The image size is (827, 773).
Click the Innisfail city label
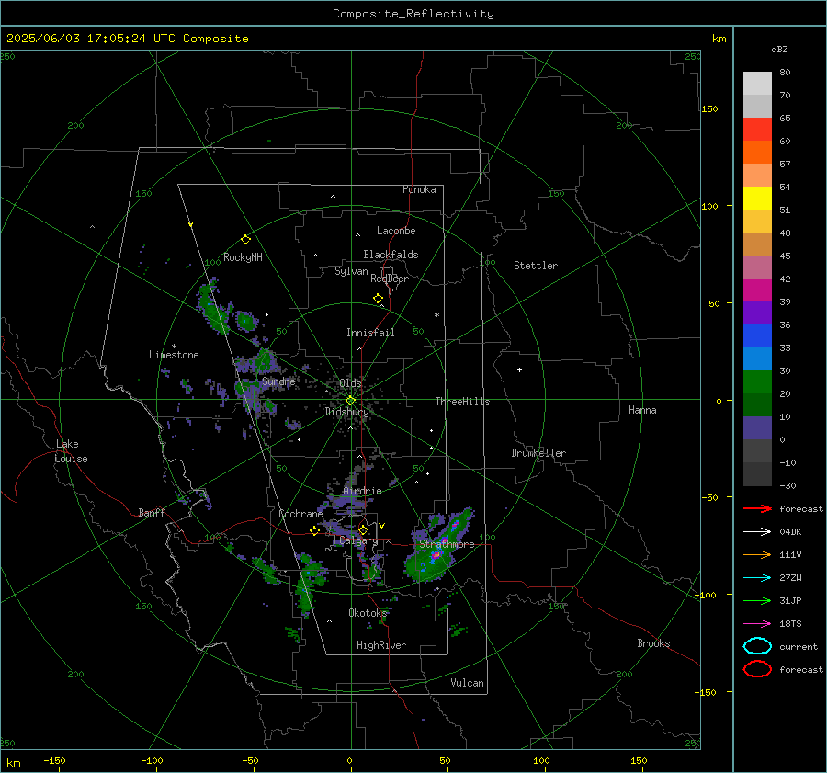pyautogui.click(x=371, y=333)
